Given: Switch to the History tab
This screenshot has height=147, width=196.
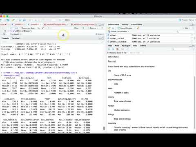Looking at the screenshot, I should coord(125,24).
